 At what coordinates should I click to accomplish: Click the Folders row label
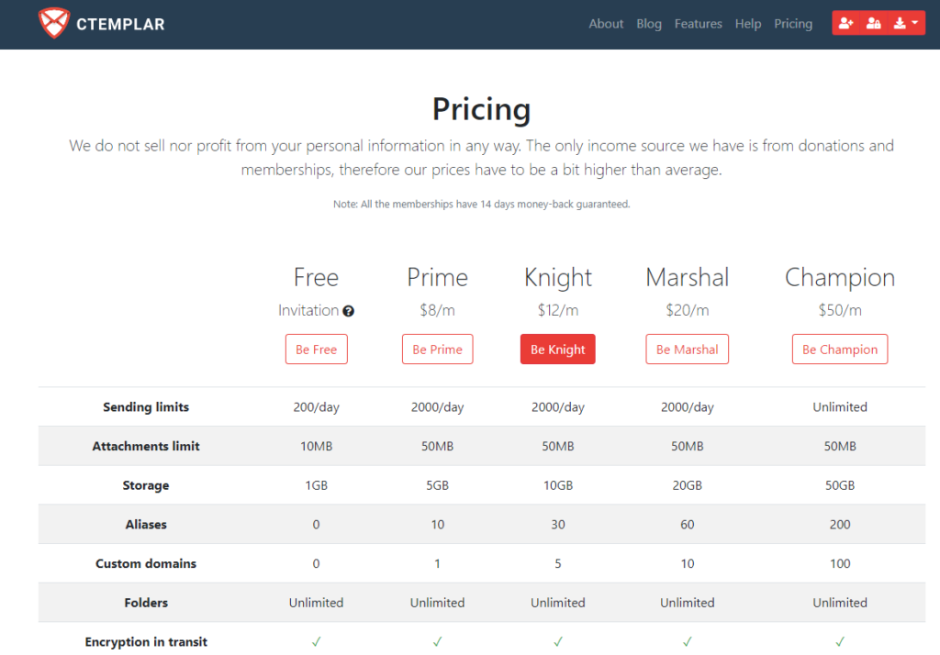(x=146, y=603)
